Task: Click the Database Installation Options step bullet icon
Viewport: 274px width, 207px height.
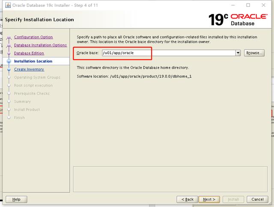Action: (x=9, y=45)
